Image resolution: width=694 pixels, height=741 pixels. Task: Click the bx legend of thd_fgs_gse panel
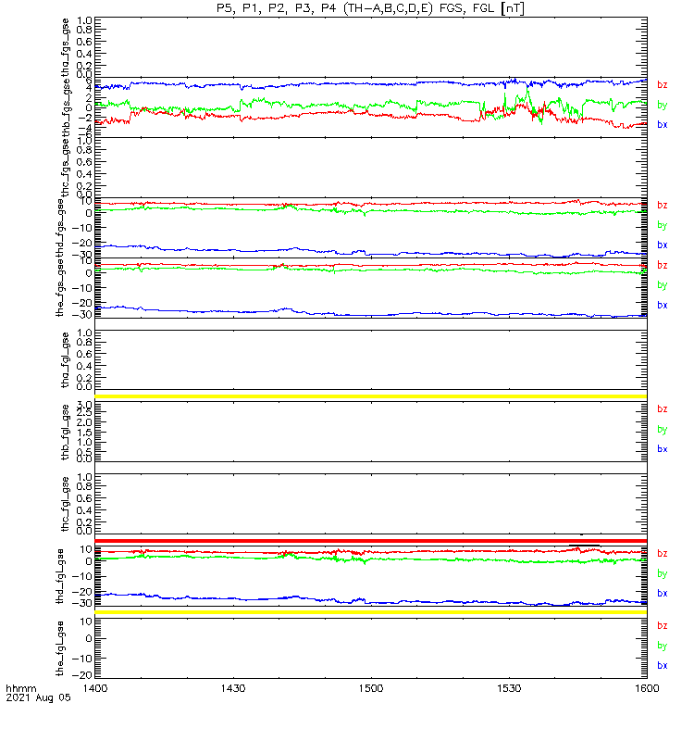click(663, 245)
